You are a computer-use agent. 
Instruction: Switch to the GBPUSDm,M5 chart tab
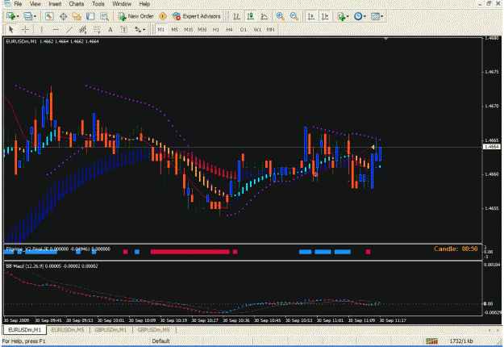click(154, 329)
